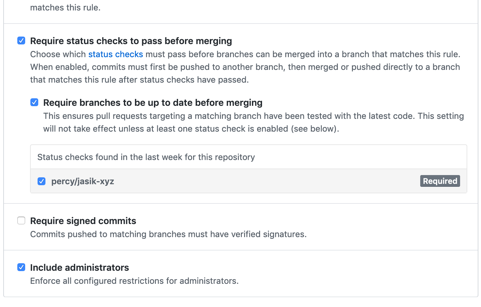Click the Enforce all configured restrictions description
Screen dimensions: 481x307
pyautogui.click(x=134, y=281)
